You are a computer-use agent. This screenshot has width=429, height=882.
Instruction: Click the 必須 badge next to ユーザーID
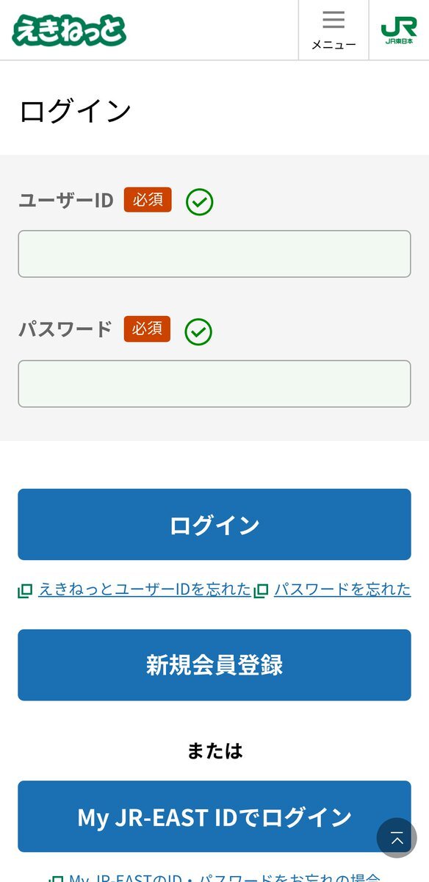148,200
